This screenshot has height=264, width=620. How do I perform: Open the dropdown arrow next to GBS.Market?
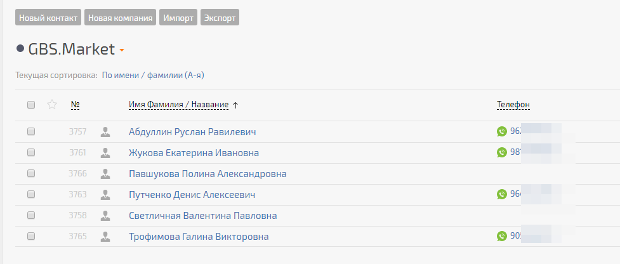121,50
